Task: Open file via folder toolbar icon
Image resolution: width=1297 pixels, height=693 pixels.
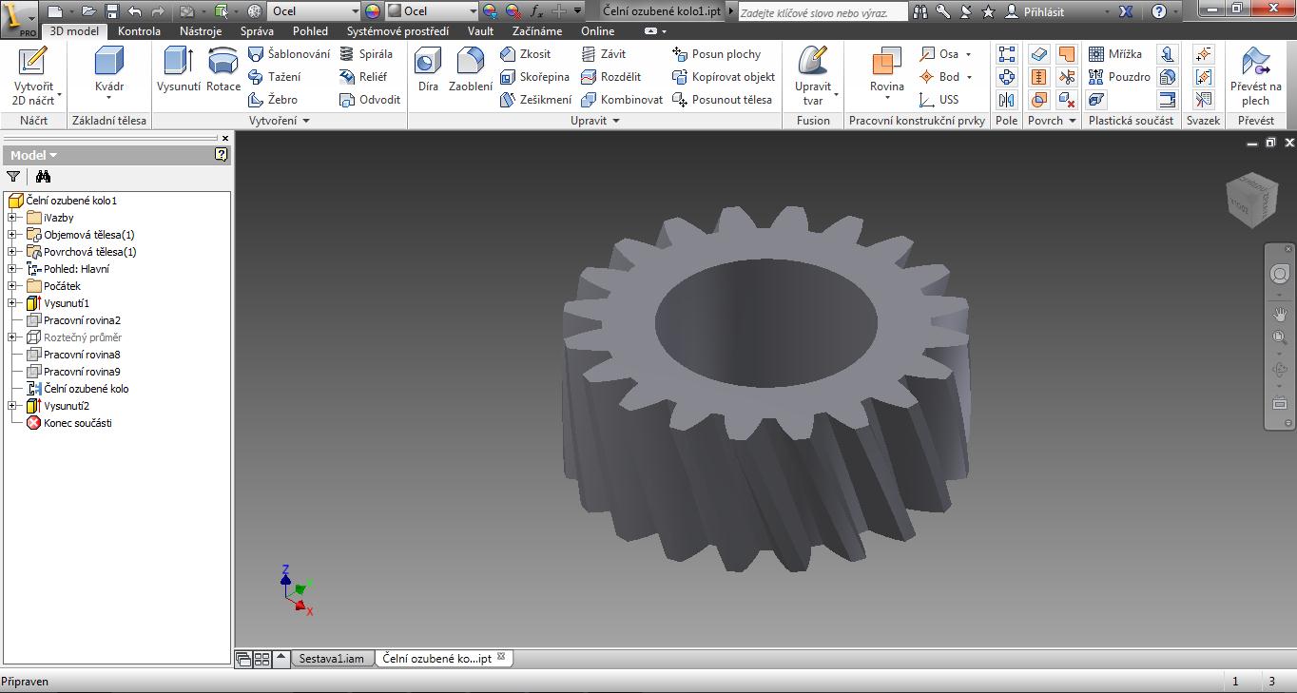Action: (x=88, y=11)
